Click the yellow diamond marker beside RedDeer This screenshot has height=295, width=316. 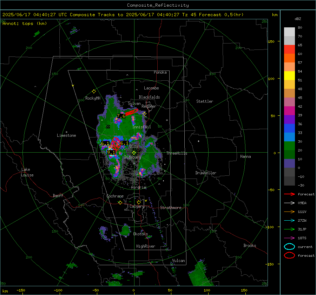(144, 114)
